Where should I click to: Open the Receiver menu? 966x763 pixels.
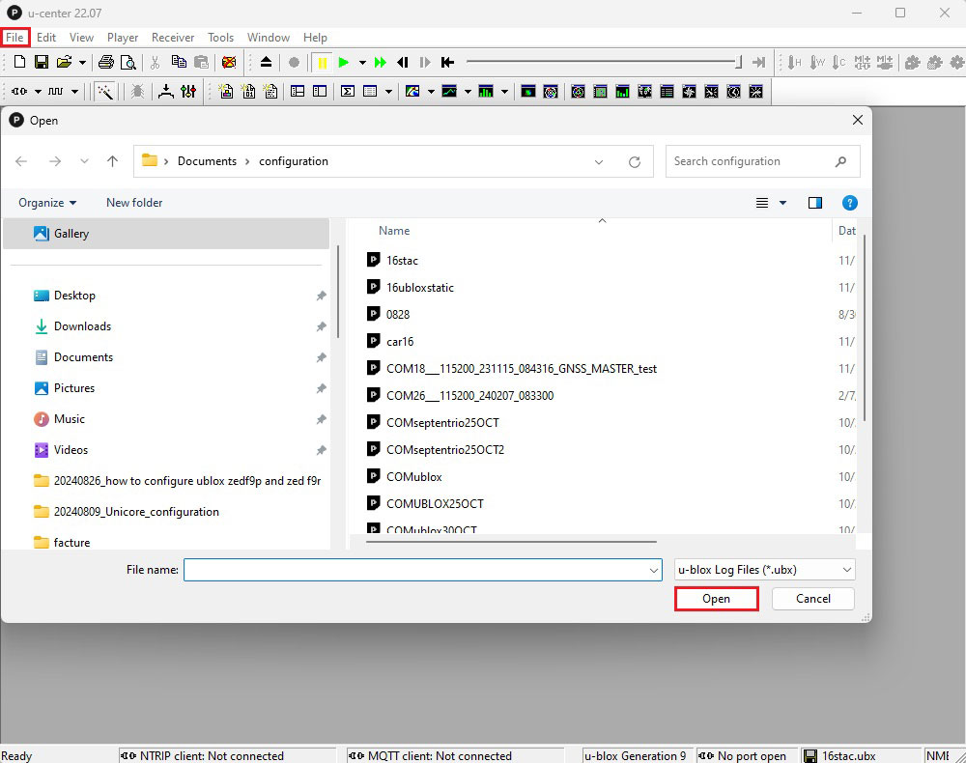[173, 38]
